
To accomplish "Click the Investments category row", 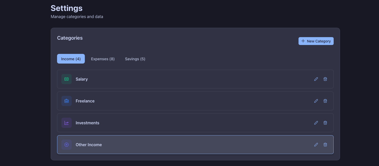I will coord(178,123).
